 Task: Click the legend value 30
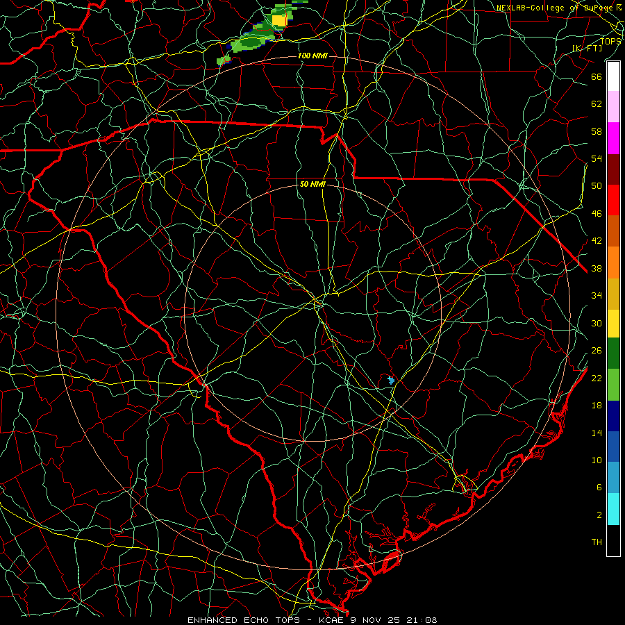tap(597, 323)
